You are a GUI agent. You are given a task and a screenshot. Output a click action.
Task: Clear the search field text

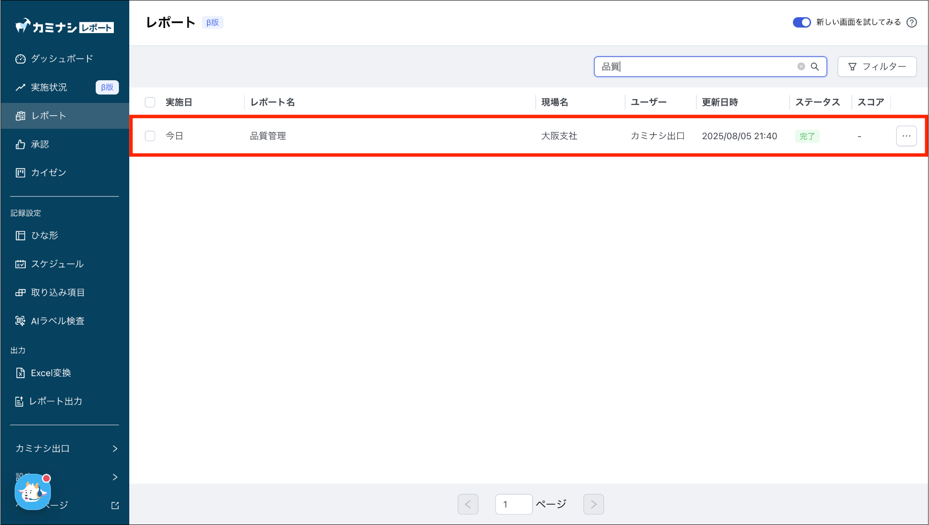[x=801, y=67]
